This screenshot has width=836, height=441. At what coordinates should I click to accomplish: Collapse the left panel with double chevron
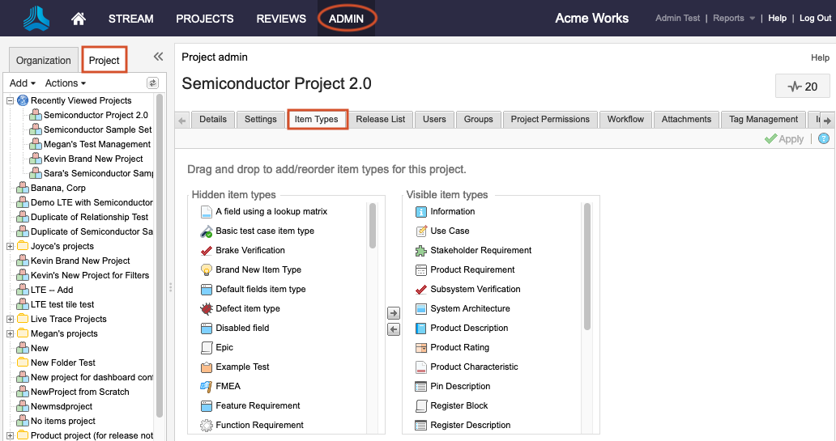coord(158,57)
